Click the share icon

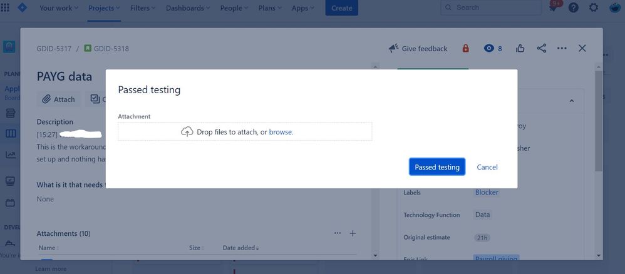(541, 49)
